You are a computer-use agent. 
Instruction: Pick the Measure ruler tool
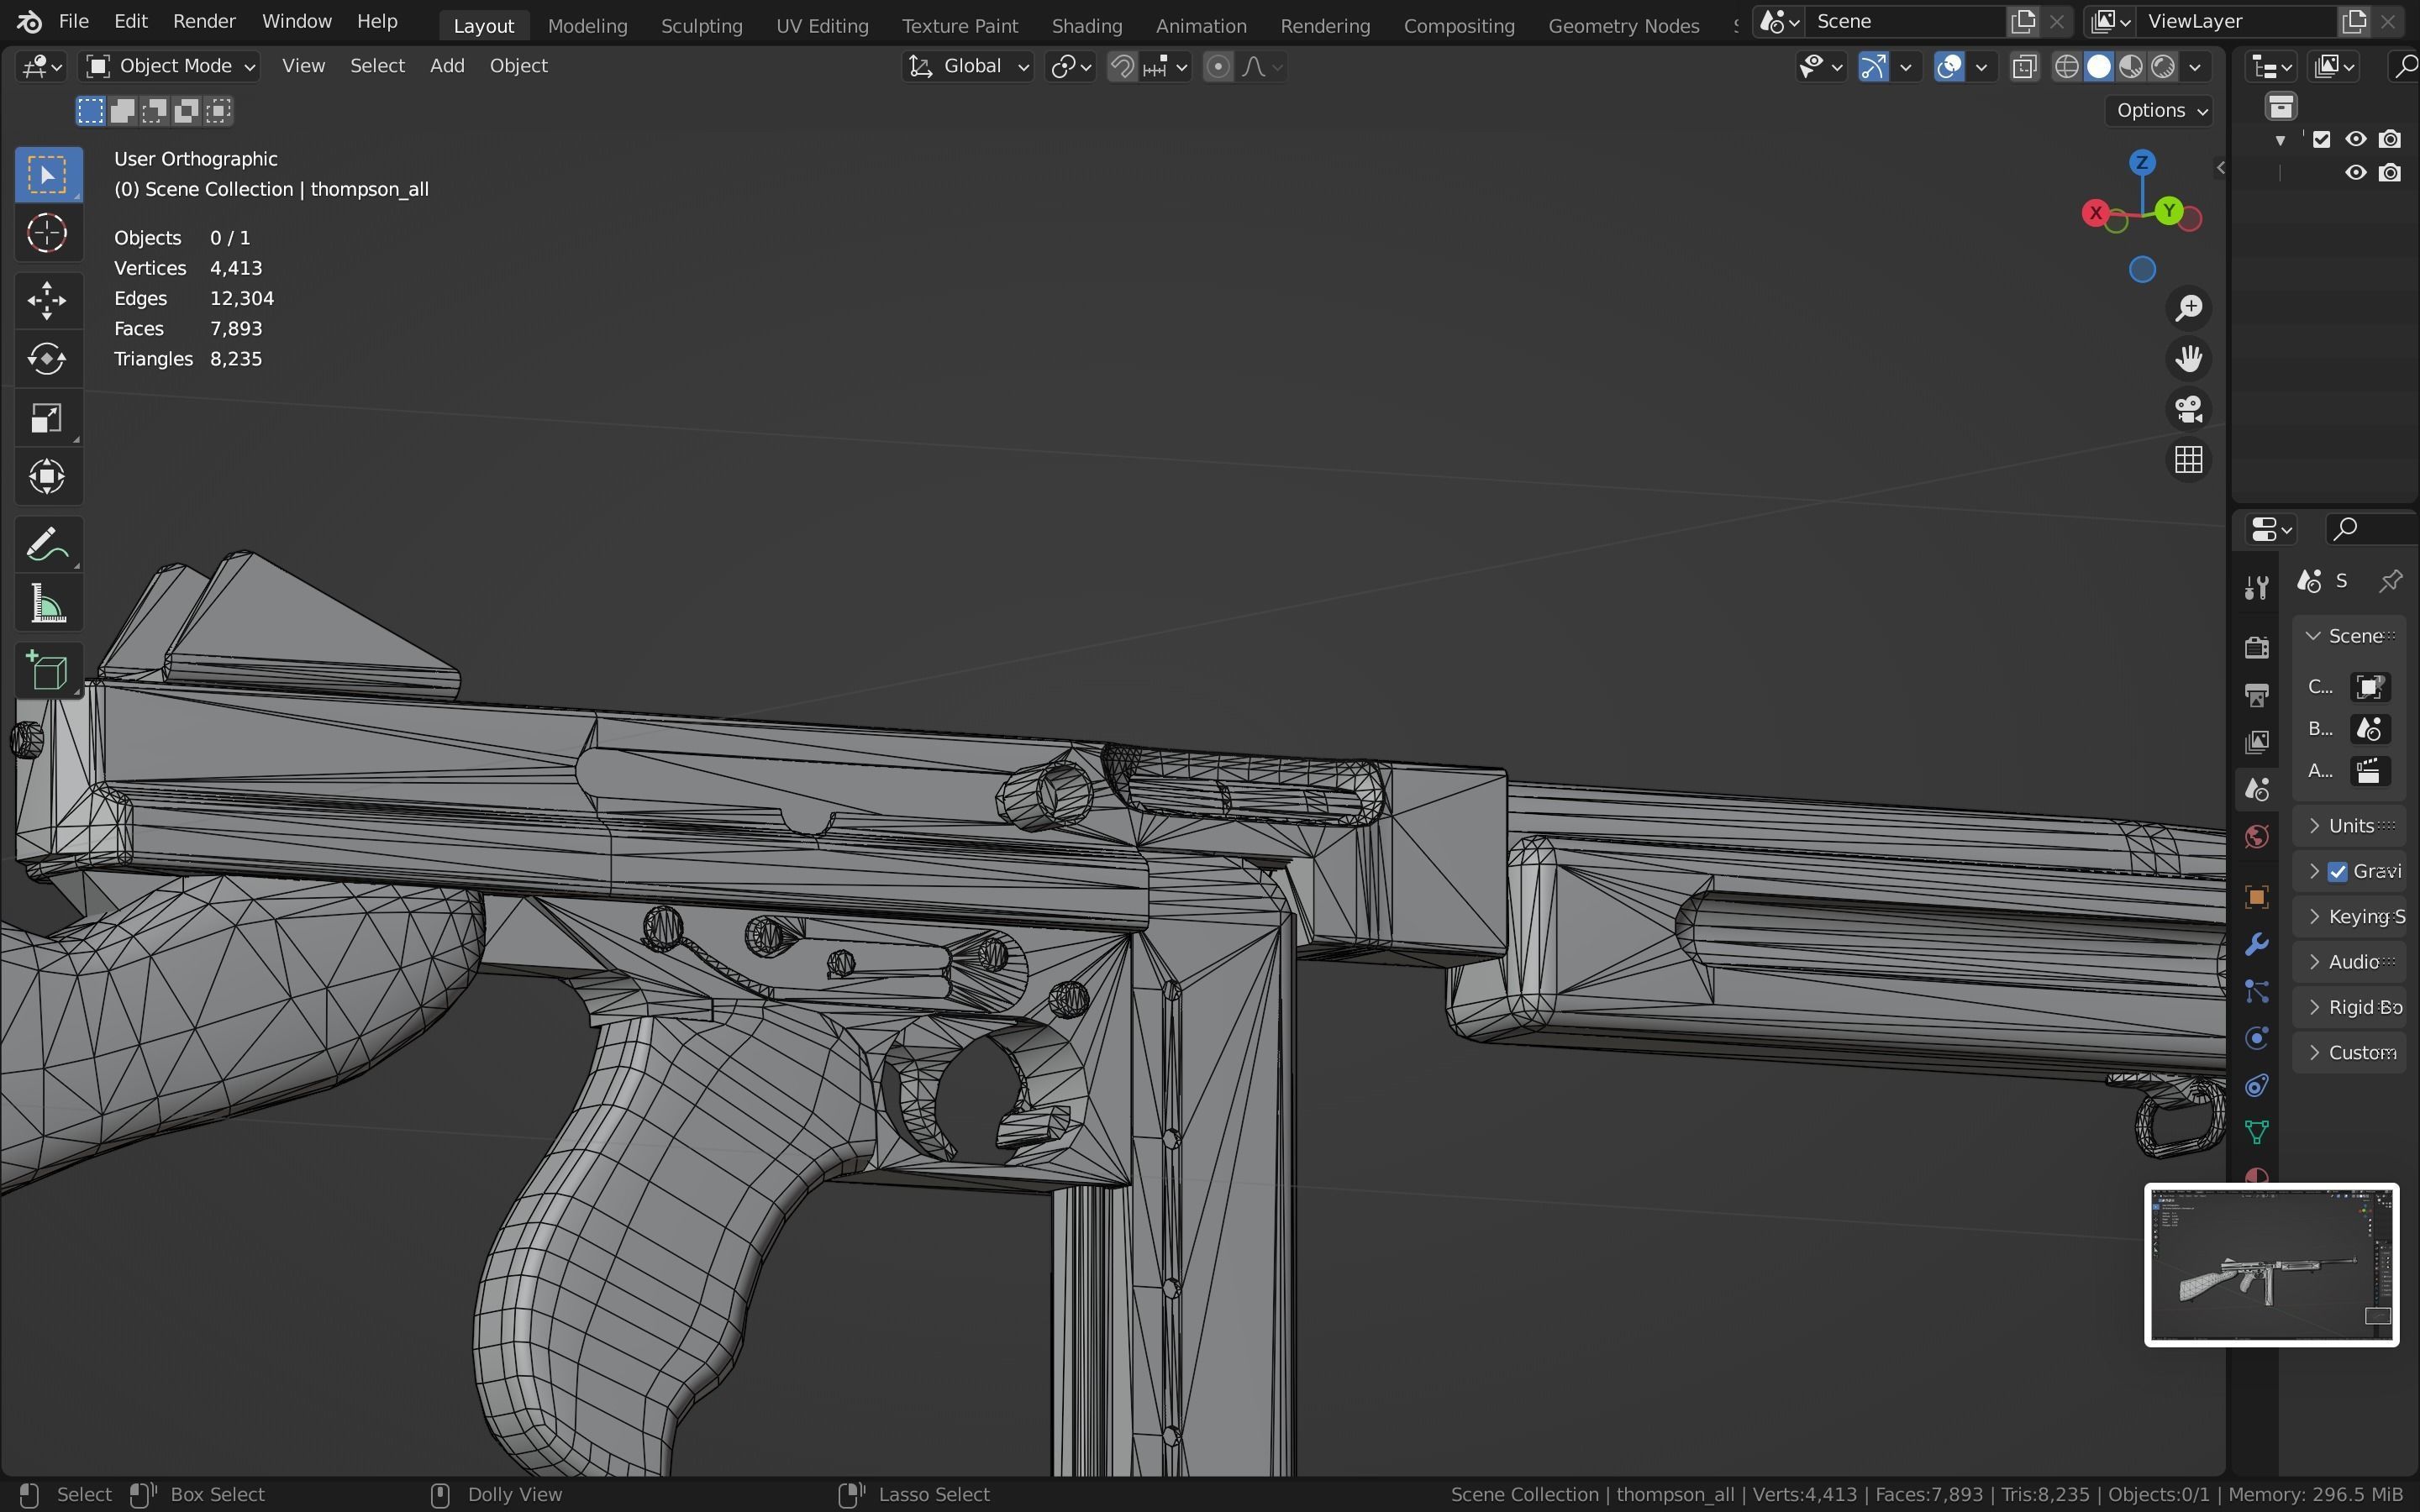(47, 605)
